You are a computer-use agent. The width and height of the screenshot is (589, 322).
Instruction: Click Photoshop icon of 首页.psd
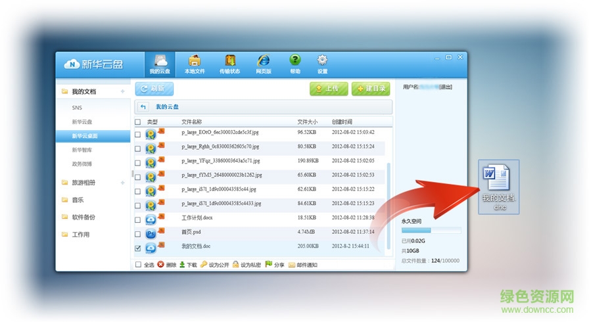pos(151,234)
